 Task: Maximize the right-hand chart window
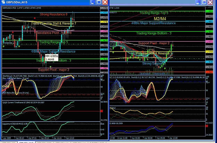click(204, 2)
